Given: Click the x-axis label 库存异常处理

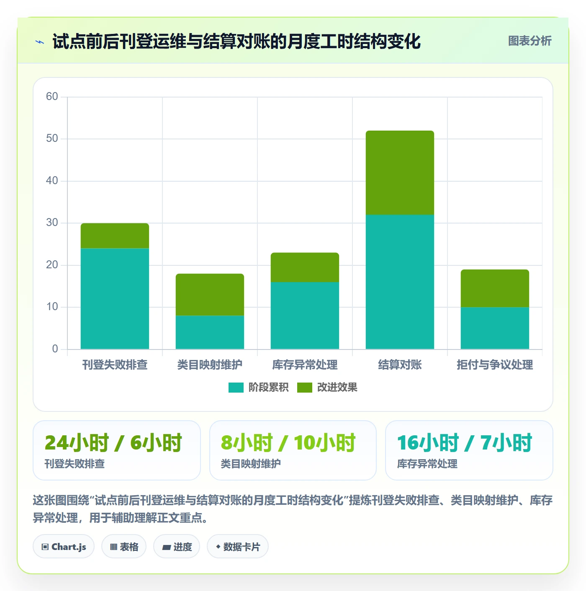Looking at the screenshot, I should (x=305, y=365).
